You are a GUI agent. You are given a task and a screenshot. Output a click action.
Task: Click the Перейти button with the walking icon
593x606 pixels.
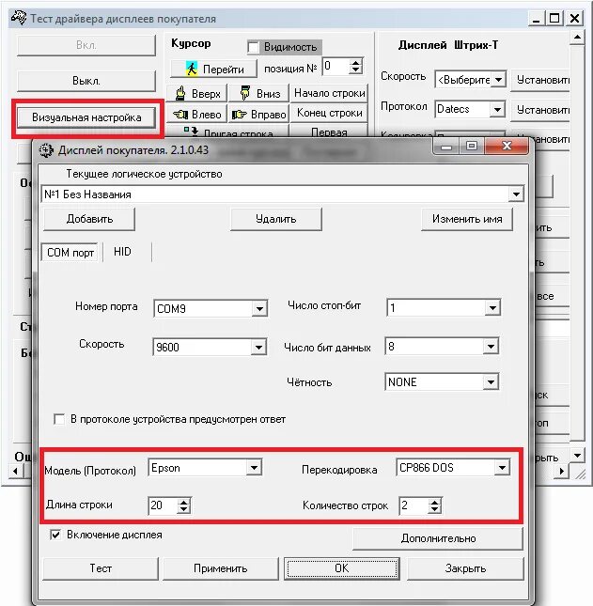[x=213, y=69]
